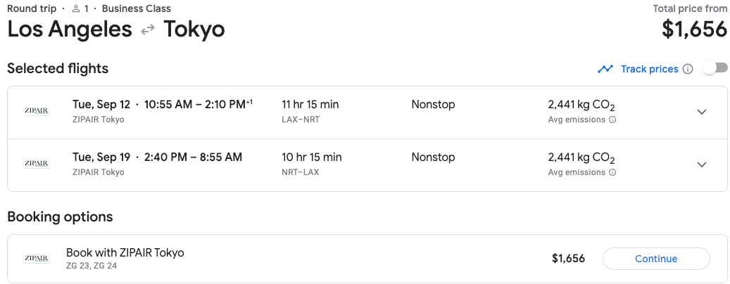This screenshot has height=284, width=730.
Task: Click Continue to book with ZIPAIR Tokyo
Action: pyautogui.click(x=655, y=259)
